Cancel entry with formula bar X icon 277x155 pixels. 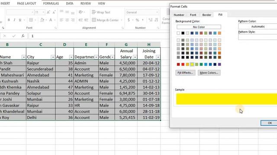(5, 36)
